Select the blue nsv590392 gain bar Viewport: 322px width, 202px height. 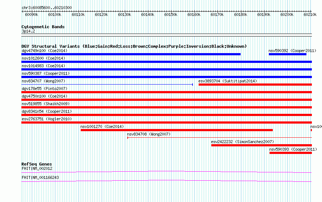point(288,54)
